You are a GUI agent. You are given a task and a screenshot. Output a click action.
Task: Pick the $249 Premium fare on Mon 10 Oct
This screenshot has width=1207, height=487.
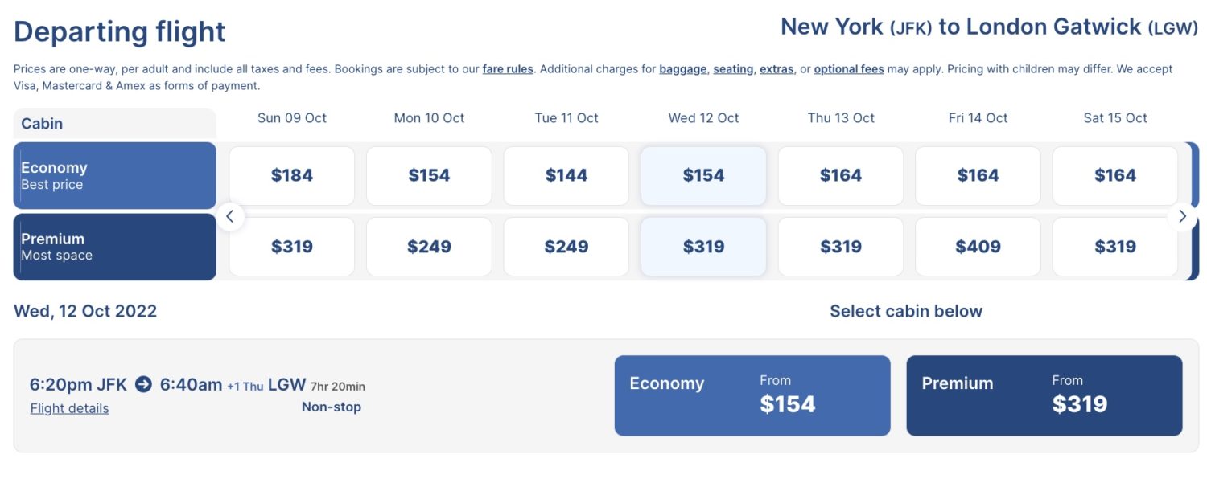coord(429,247)
